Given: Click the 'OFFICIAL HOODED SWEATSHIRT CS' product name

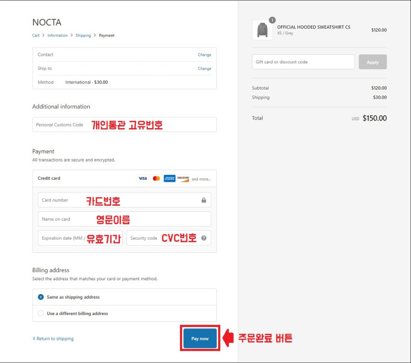Looking at the screenshot, I should [x=314, y=27].
